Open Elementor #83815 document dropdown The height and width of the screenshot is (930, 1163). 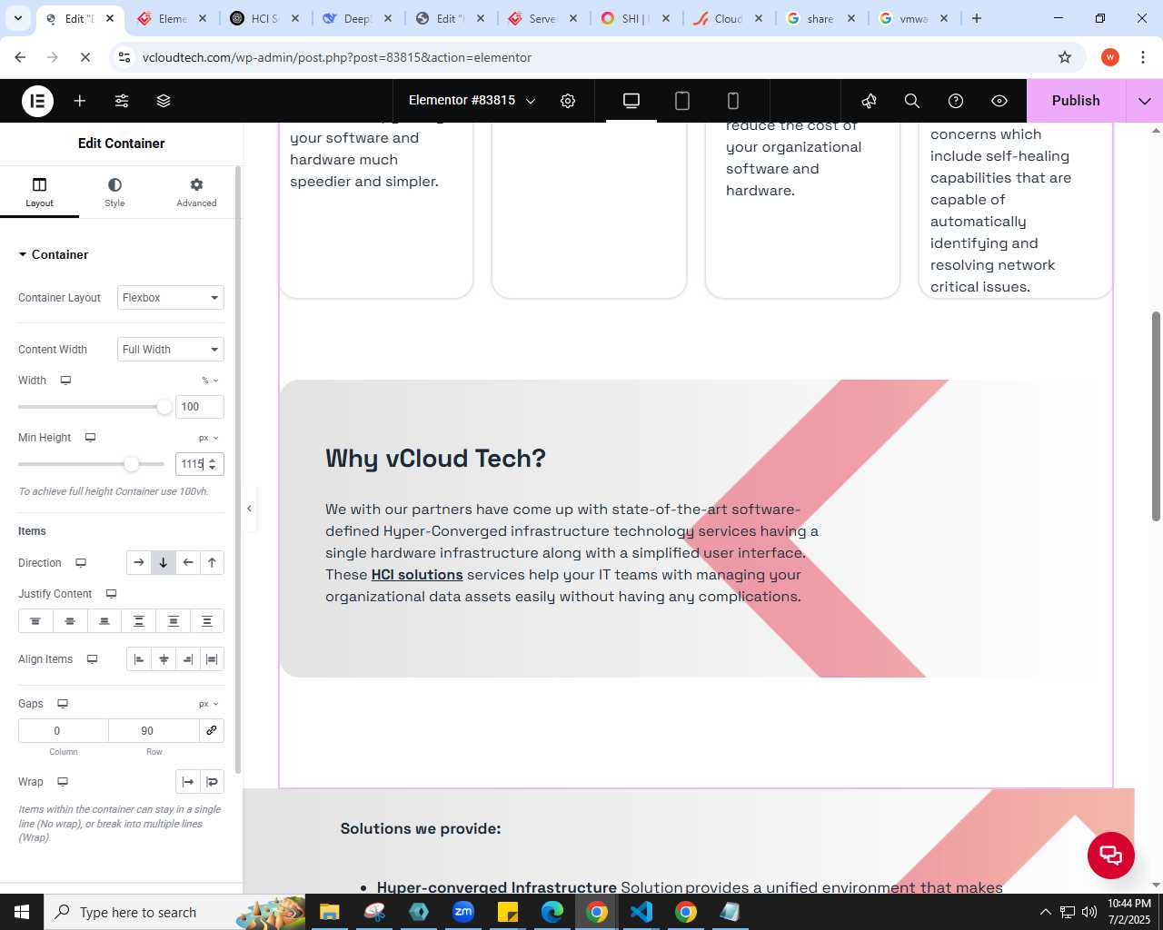[472, 101]
